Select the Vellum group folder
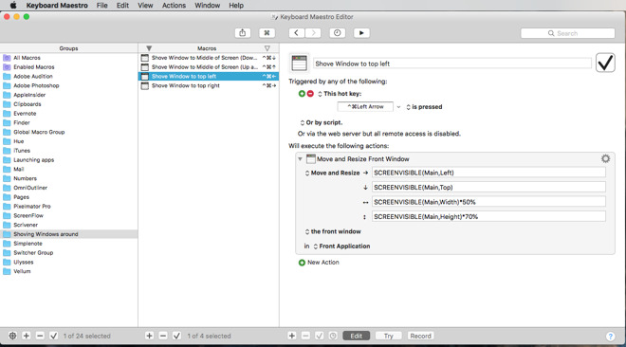This screenshot has width=626, height=347. tap(68, 271)
